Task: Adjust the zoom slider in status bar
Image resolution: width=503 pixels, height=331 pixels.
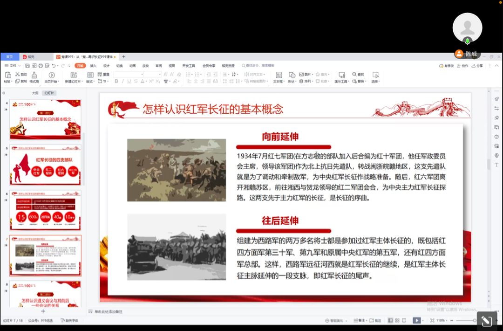Action: 466,321
